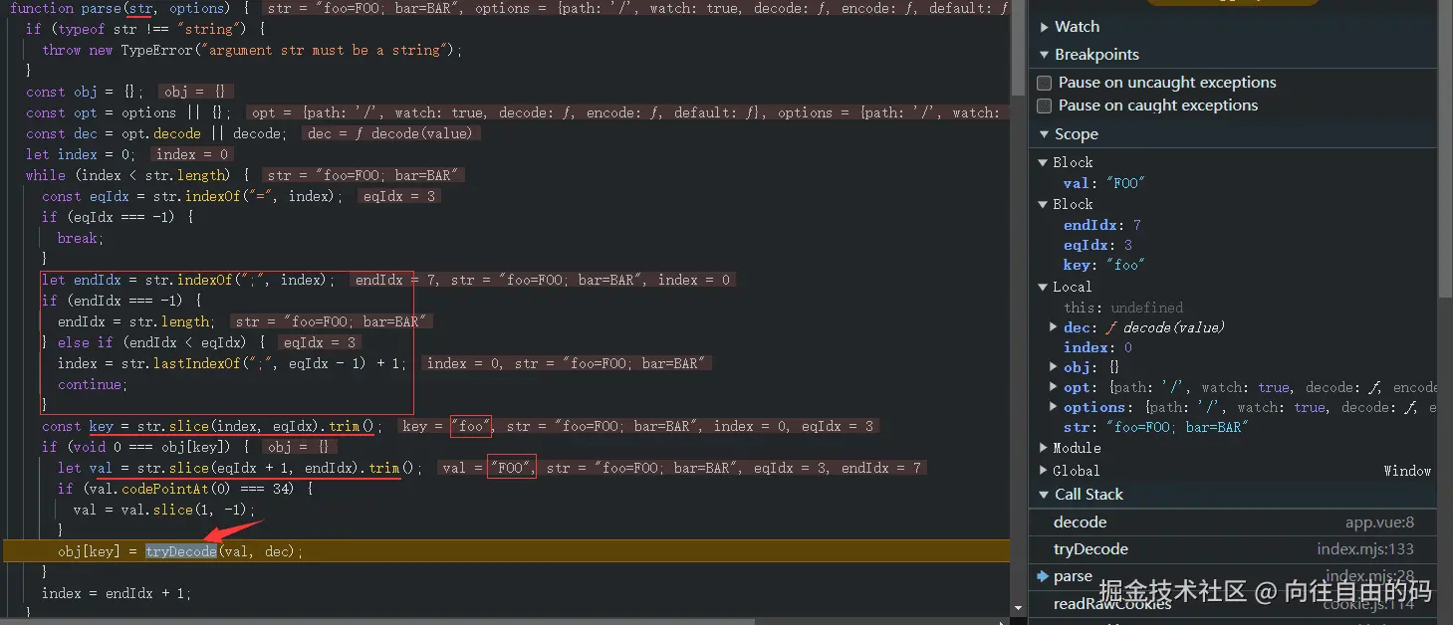Expand the Watch section
This screenshot has width=1453, height=625.
1046,27
